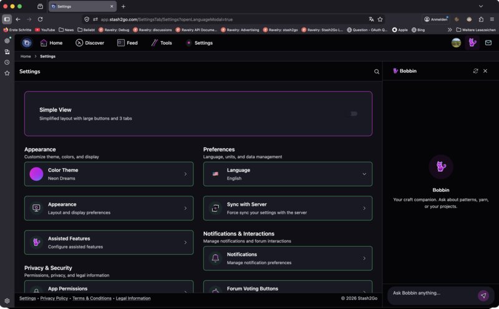Click the Settings search magnifier icon
Image resolution: width=499 pixels, height=309 pixels.
(377, 72)
